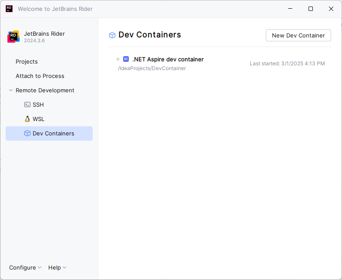Click the /IdeaProjects/DevContainer path

pos(152,68)
